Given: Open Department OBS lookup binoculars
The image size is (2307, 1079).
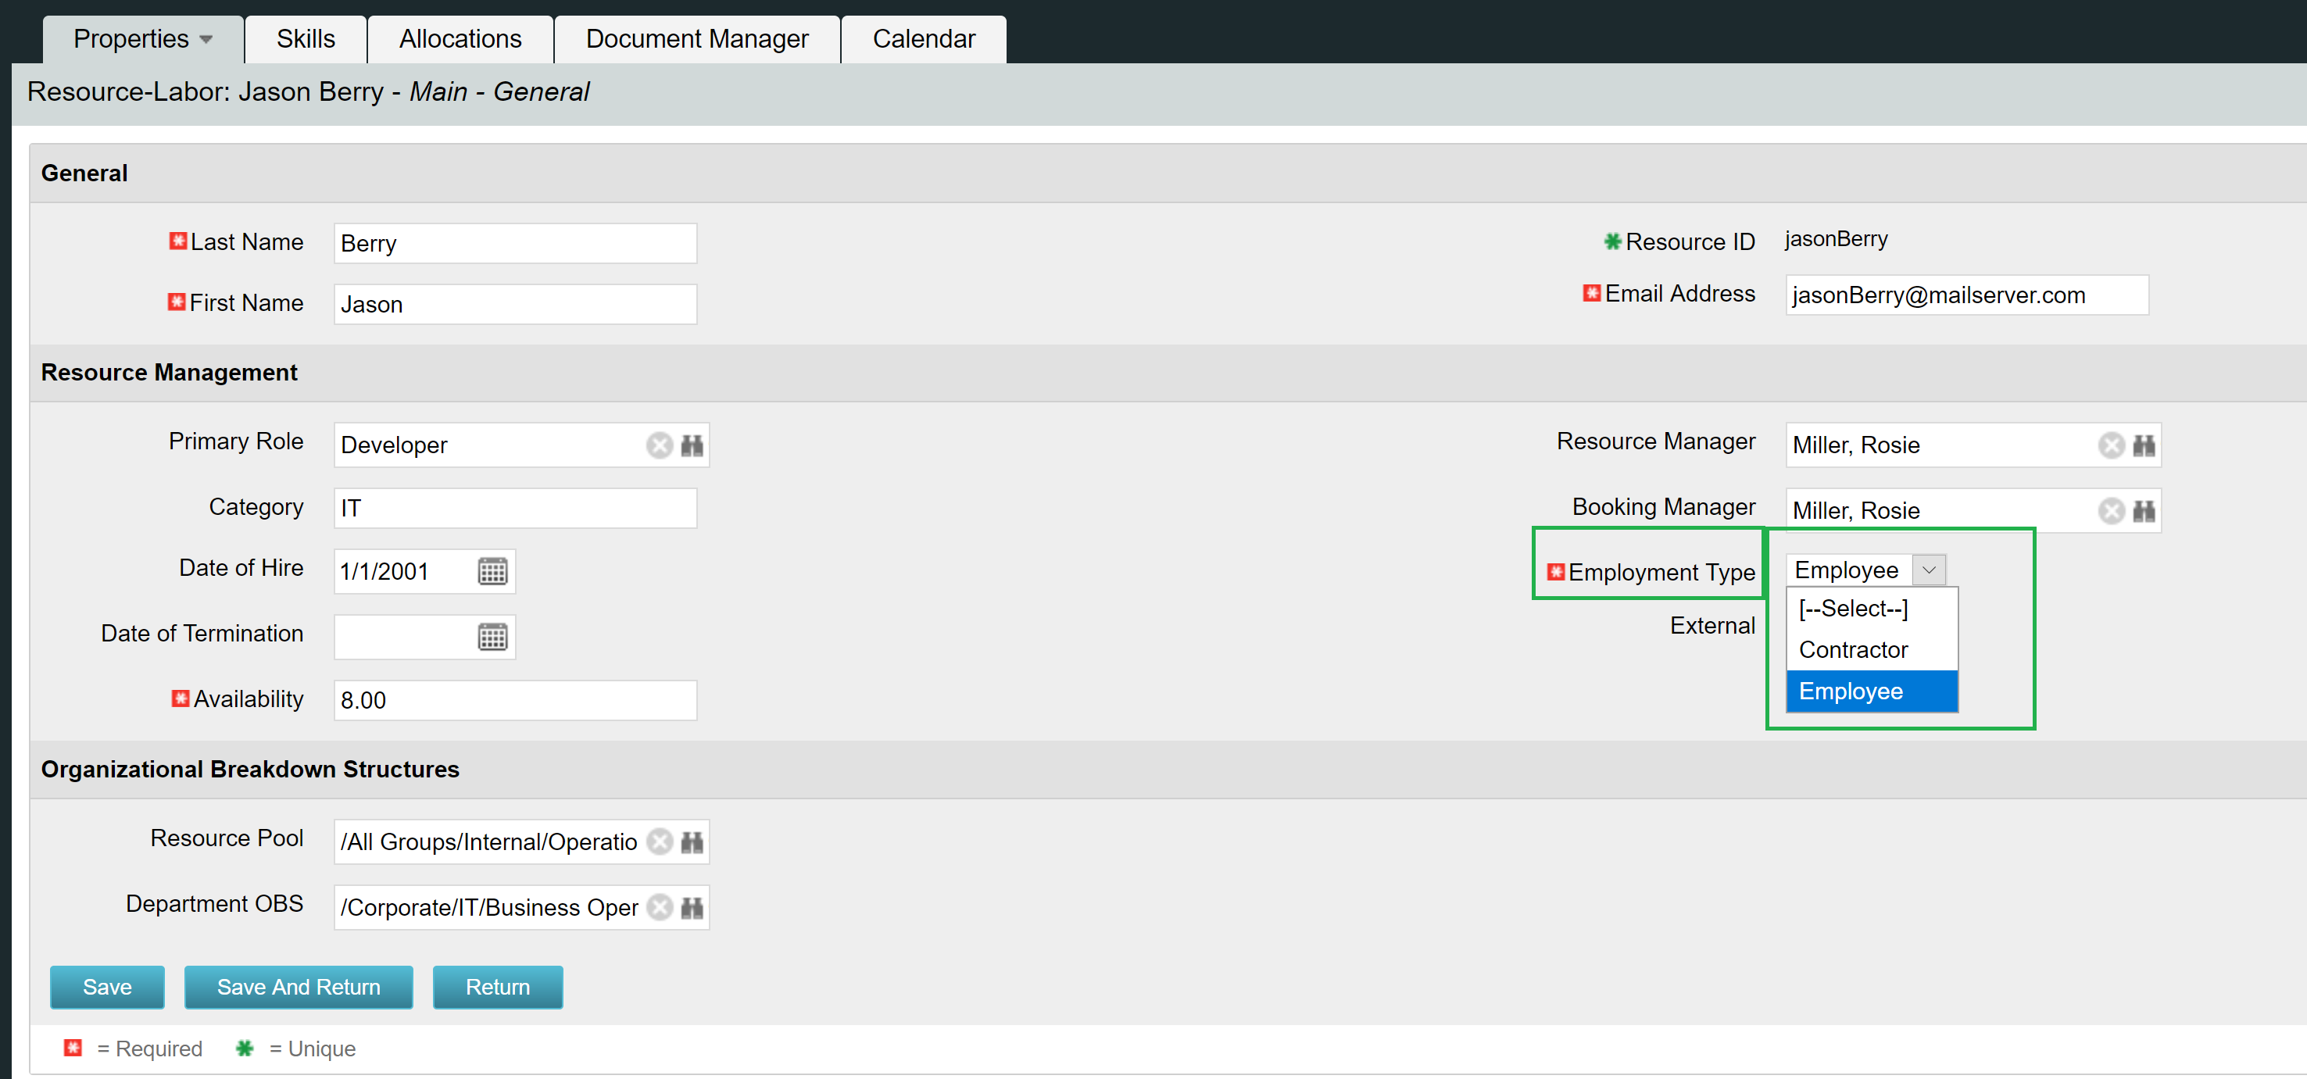Looking at the screenshot, I should pyautogui.click(x=692, y=907).
